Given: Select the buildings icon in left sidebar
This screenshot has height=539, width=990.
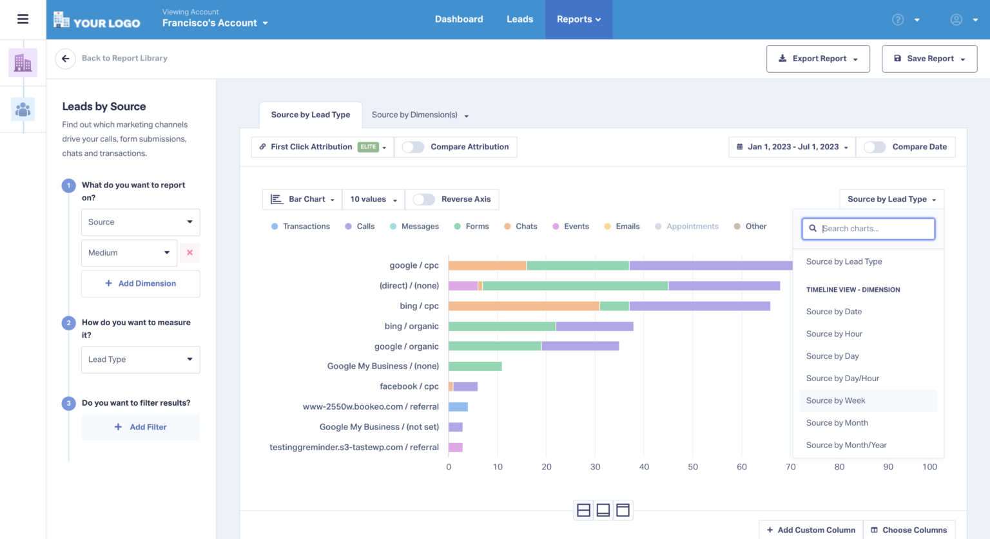Looking at the screenshot, I should tap(23, 62).
